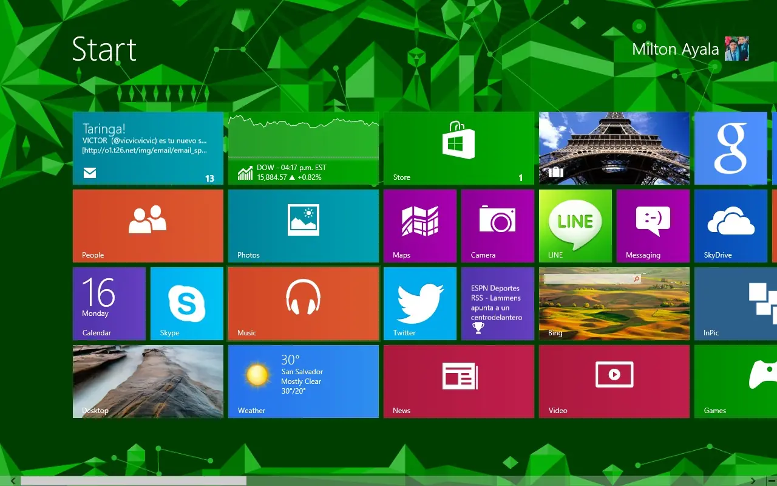The height and width of the screenshot is (486, 777).
Task: Launch the Video app tile
Action: (614, 382)
